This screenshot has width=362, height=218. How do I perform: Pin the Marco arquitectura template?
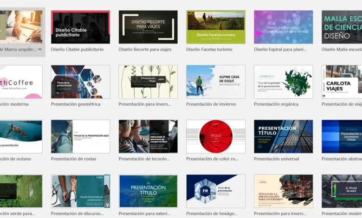(40, 49)
